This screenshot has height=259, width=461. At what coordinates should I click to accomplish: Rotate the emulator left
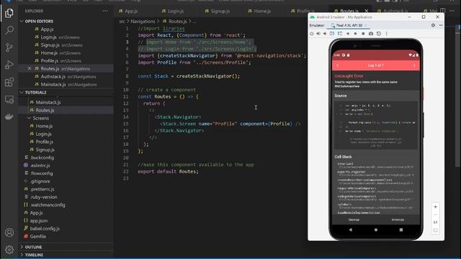pyautogui.click(x=332, y=34)
